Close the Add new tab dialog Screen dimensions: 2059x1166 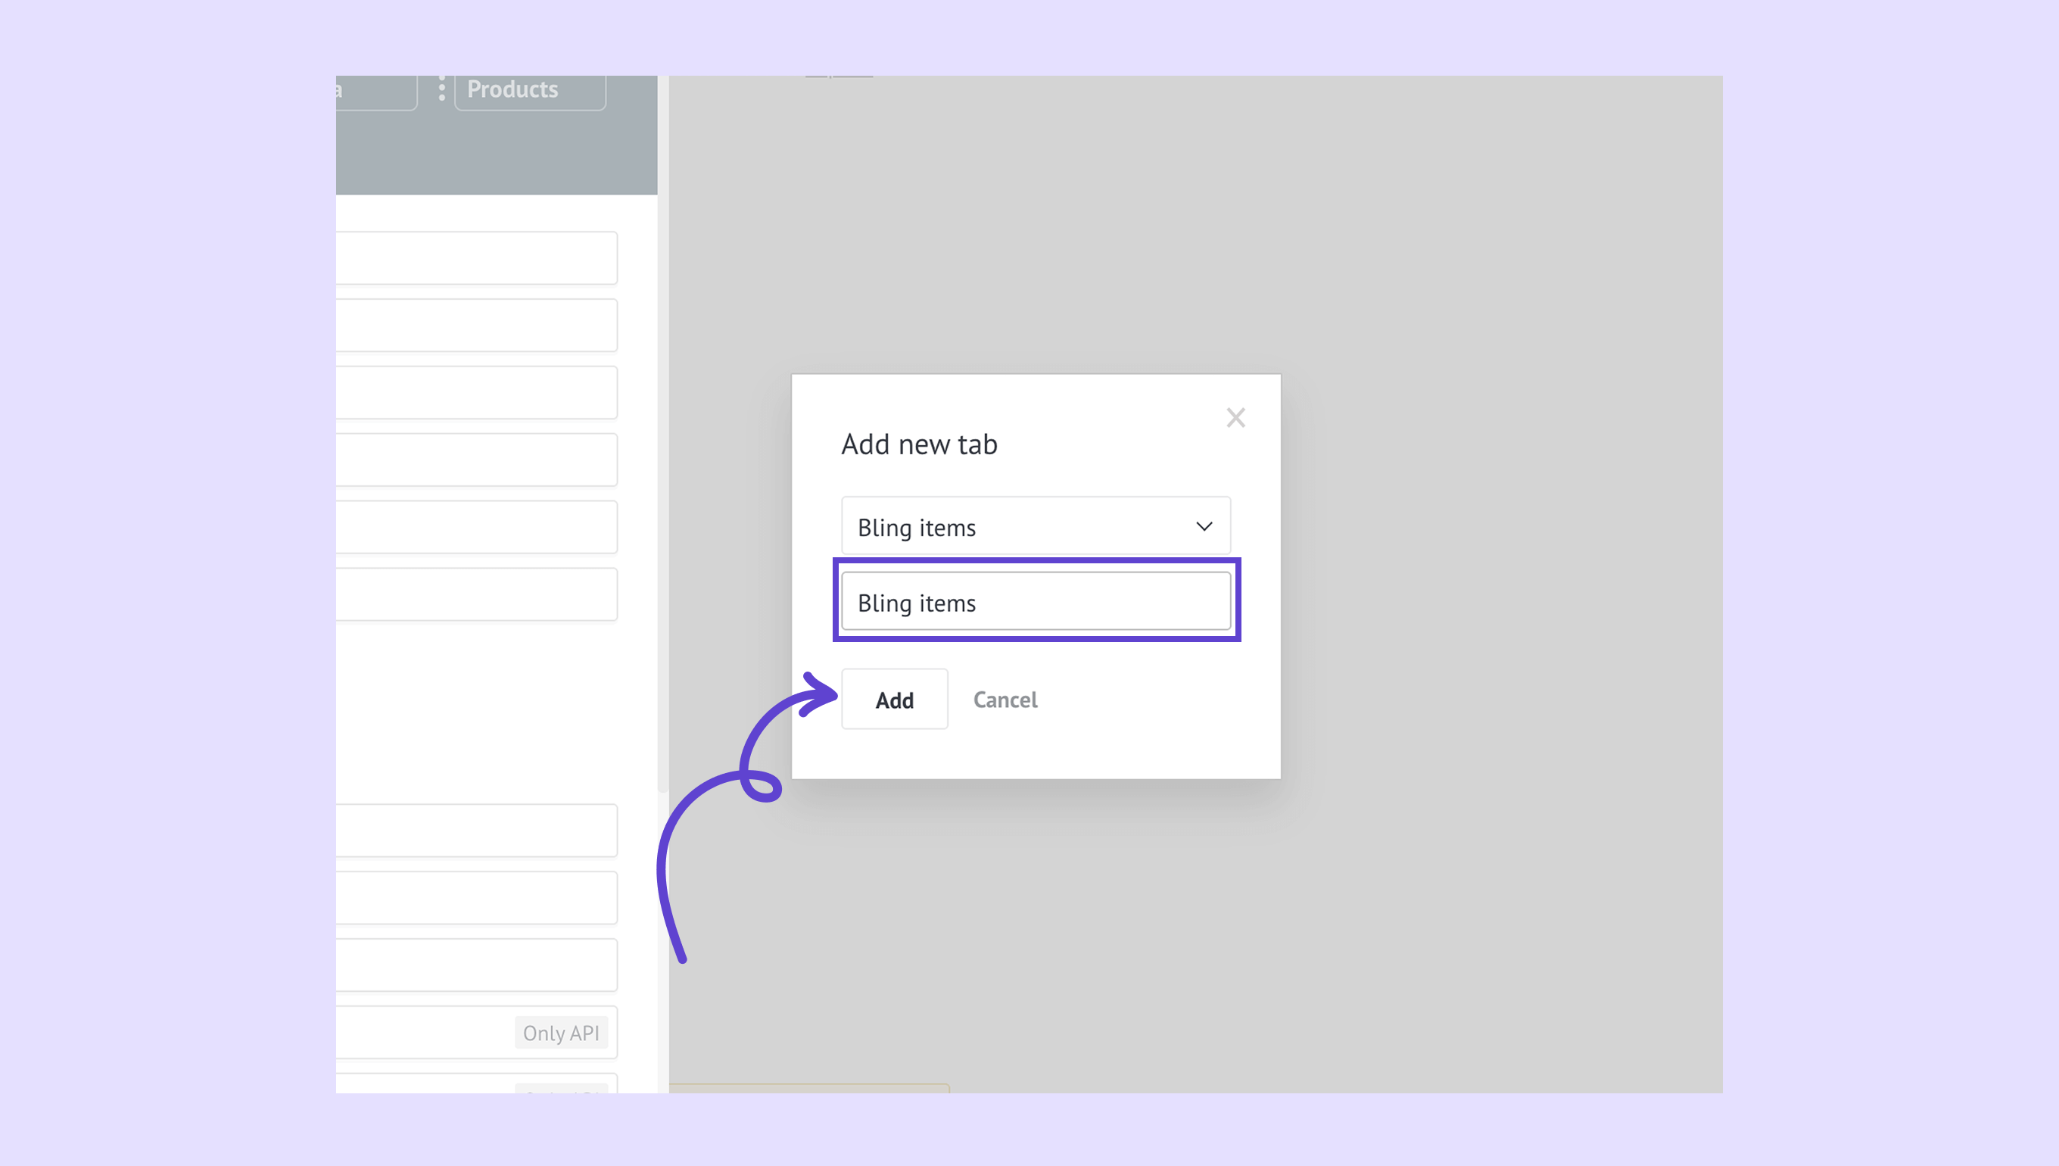pos(1235,417)
